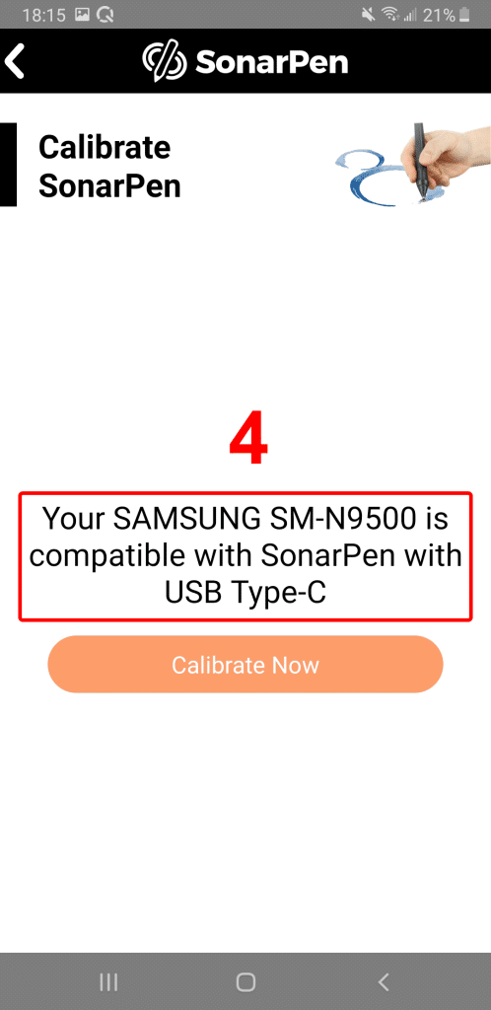The image size is (491, 1010).
Task: Tap the Calibrate SonarPen heading
Action: (x=109, y=167)
